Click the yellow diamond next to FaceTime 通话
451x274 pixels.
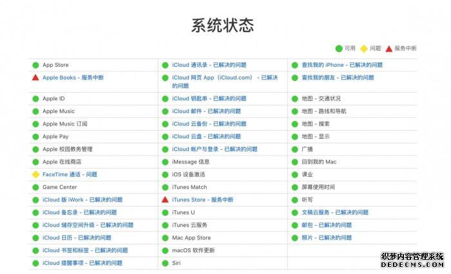35,174
